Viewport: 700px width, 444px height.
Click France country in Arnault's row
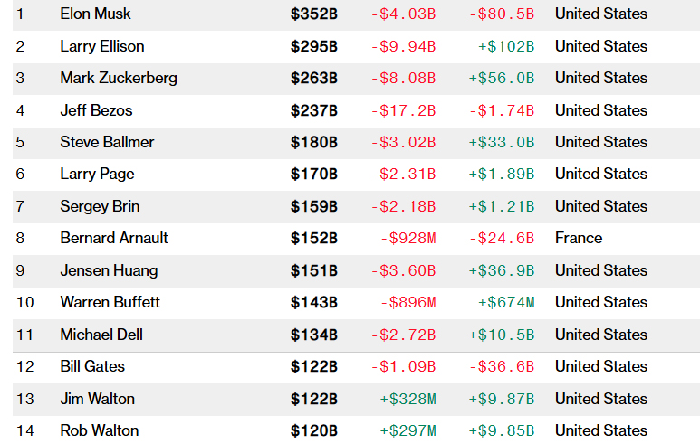[x=579, y=238]
